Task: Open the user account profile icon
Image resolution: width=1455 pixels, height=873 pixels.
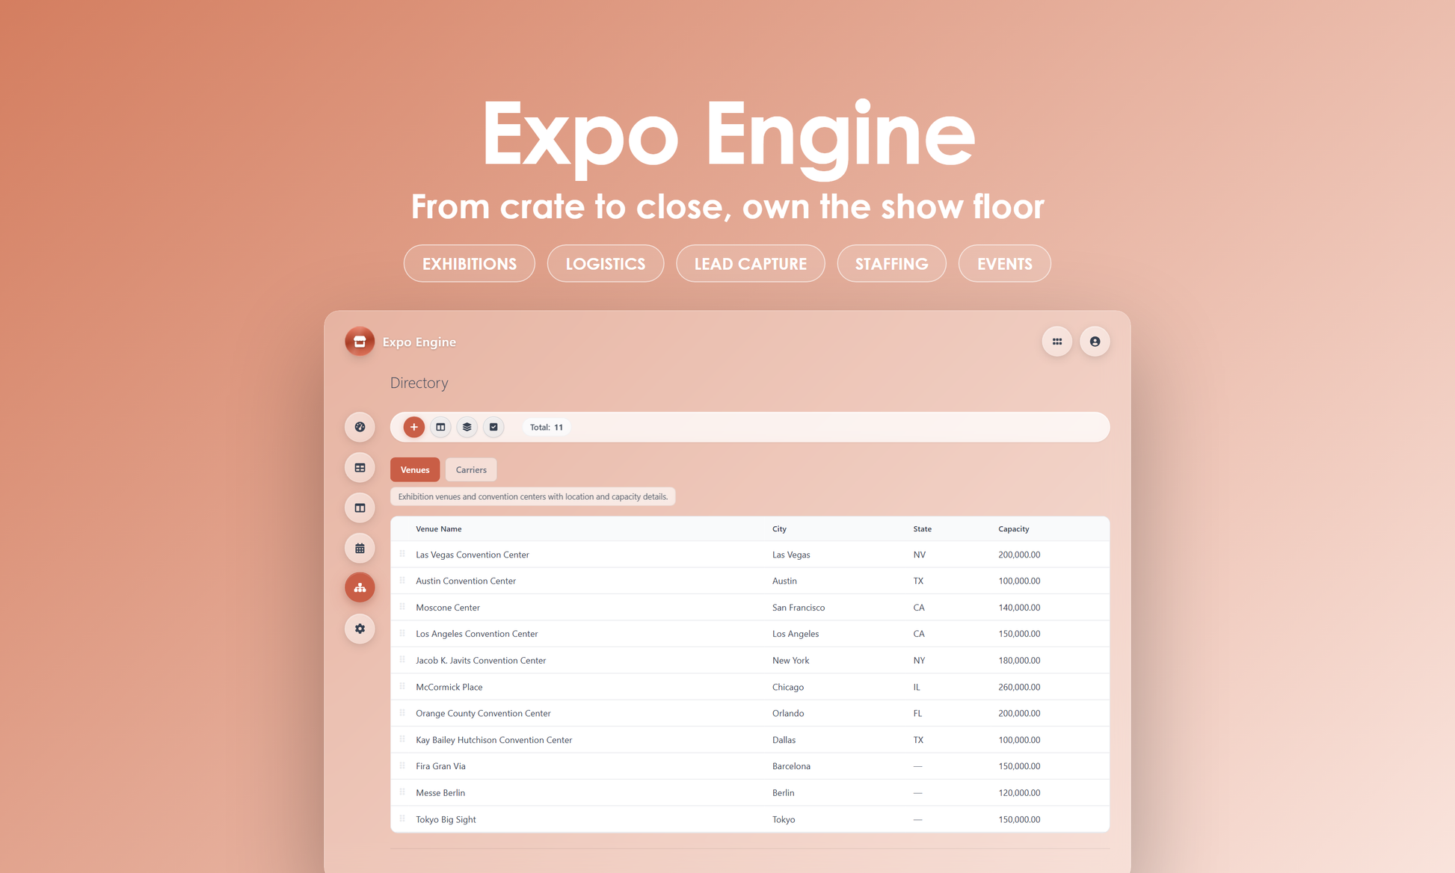Action: (1095, 342)
